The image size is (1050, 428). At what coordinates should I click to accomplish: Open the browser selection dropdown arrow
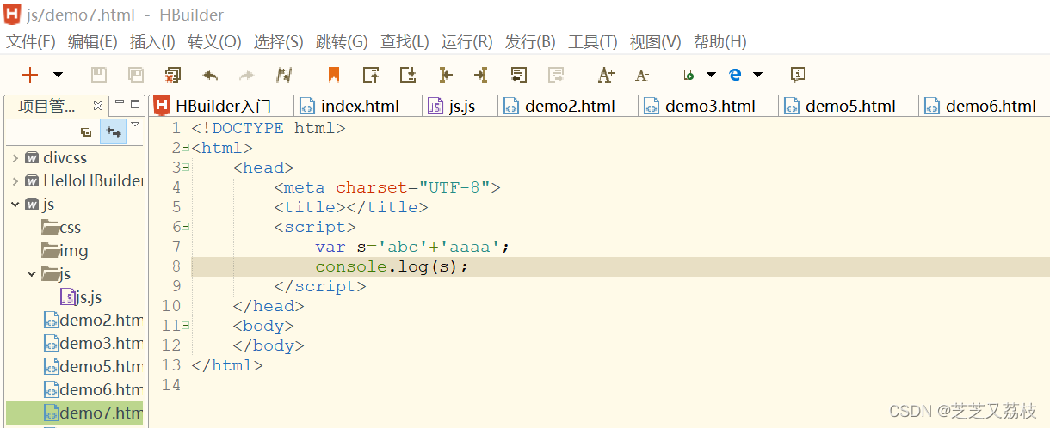click(757, 75)
